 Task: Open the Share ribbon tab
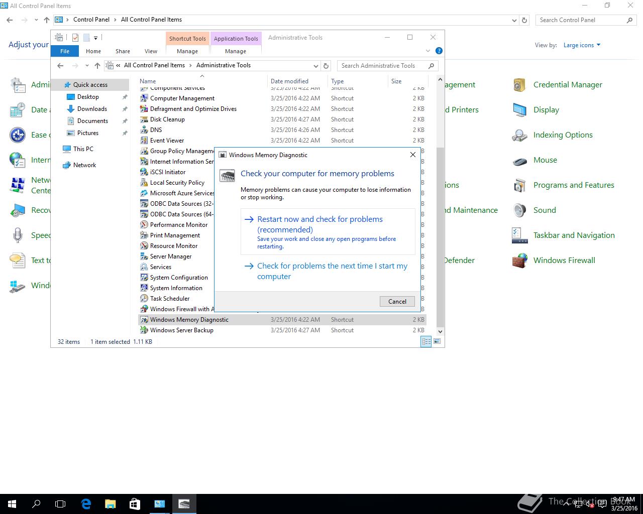pos(123,51)
